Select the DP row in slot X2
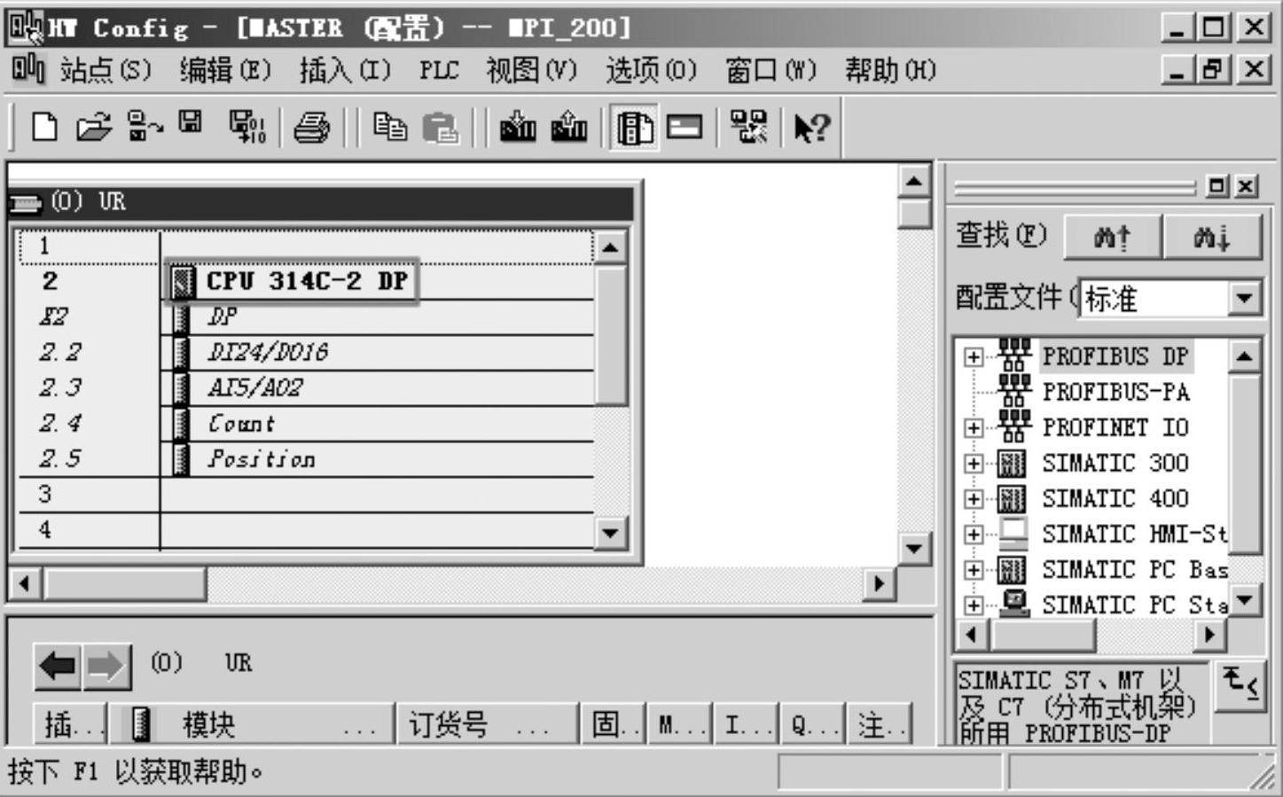Image resolution: width=1283 pixels, height=797 pixels. pos(306,316)
